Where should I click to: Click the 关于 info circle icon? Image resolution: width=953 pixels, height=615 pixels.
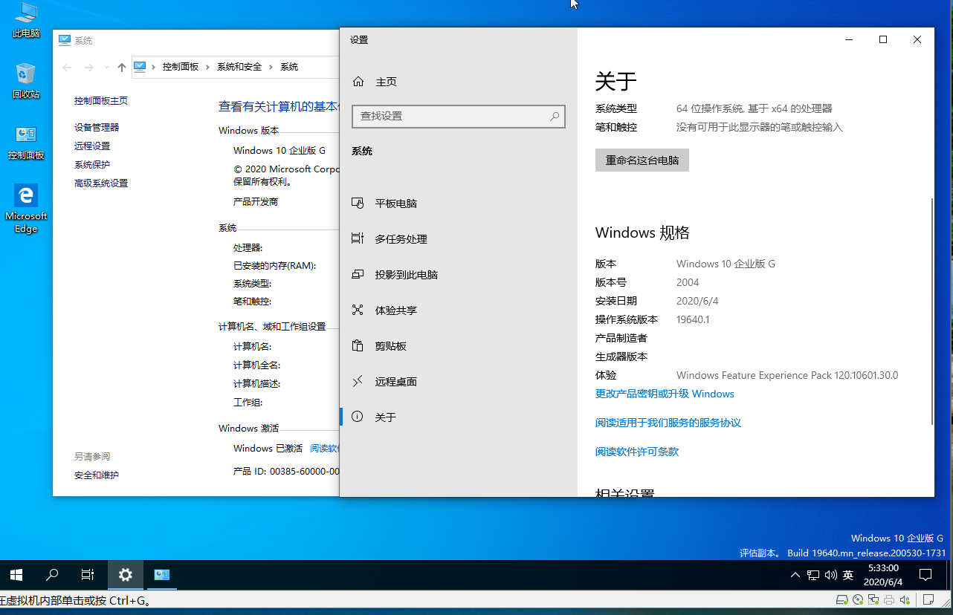[358, 417]
